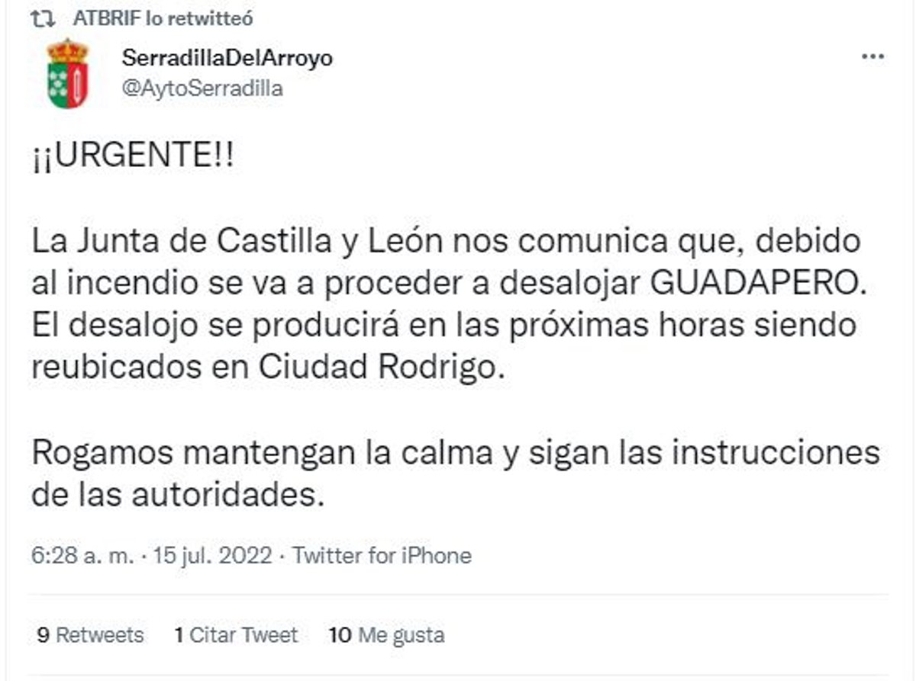
Task: Open the 1 Citar Tweet list
Action: 236,634
